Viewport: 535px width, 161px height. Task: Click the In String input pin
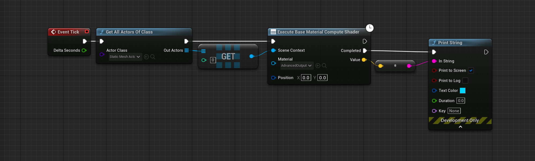[434, 61]
